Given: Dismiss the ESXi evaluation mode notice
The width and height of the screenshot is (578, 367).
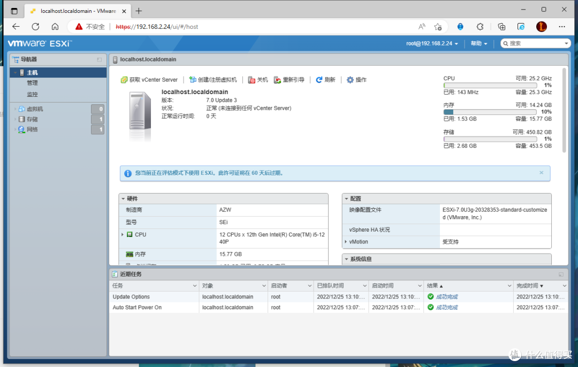Looking at the screenshot, I should (541, 173).
